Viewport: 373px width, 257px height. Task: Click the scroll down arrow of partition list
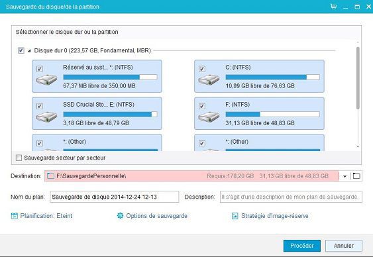tap(358, 147)
